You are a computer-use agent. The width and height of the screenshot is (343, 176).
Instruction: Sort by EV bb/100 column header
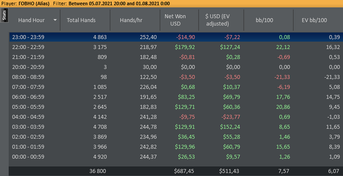pyautogui.click(x=318, y=20)
